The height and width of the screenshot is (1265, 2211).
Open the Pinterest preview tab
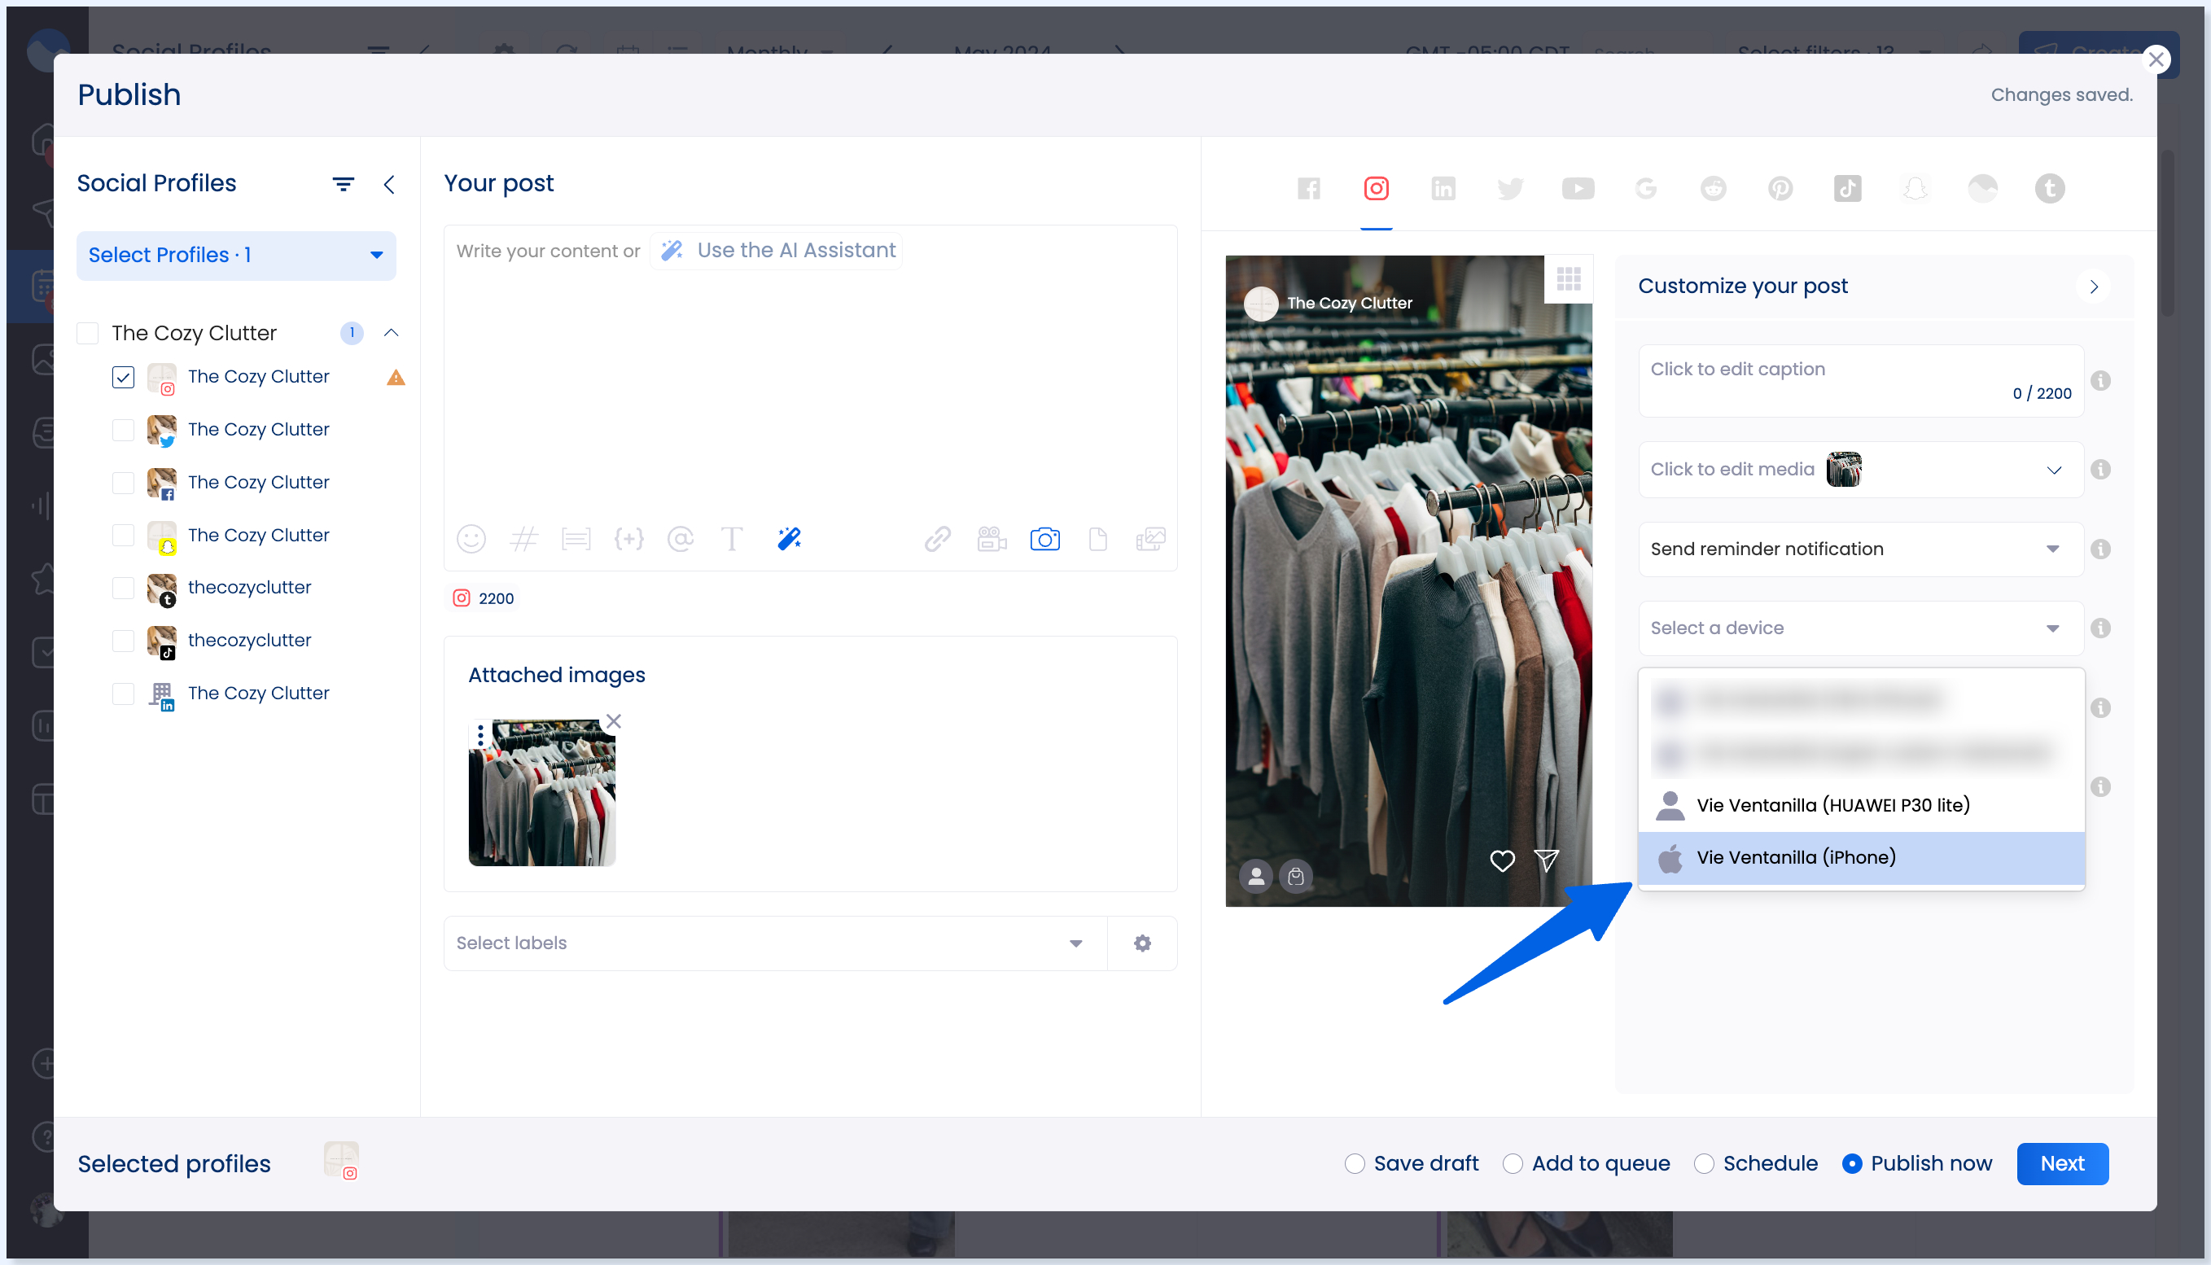tap(1780, 189)
